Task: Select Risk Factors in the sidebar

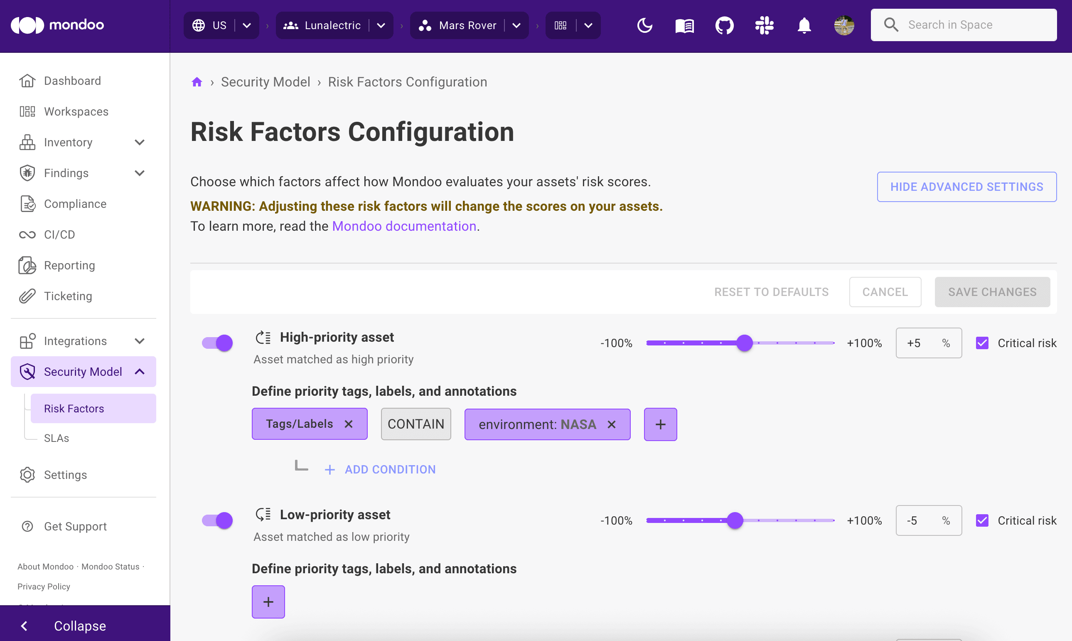Action: (74, 408)
